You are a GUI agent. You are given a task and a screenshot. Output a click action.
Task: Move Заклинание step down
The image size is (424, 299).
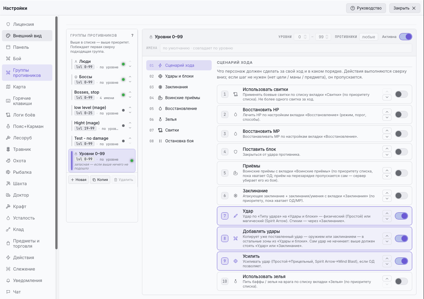pos(387,199)
